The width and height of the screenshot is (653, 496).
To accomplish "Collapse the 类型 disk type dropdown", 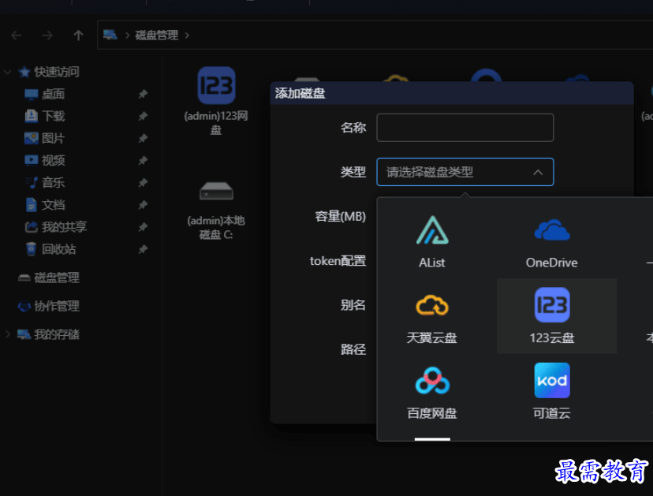I will (x=538, y=172).
